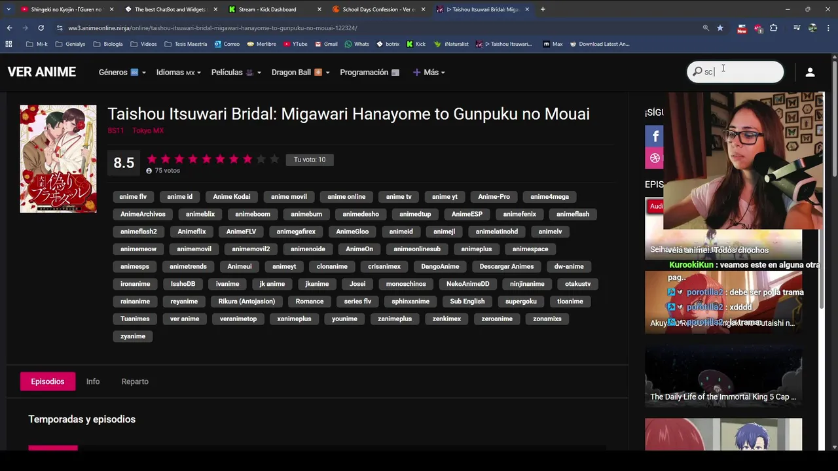The width and height of the screenshot is (838, 471).
Task: Bookmark this page with the star icon
Action: point(720,28)
